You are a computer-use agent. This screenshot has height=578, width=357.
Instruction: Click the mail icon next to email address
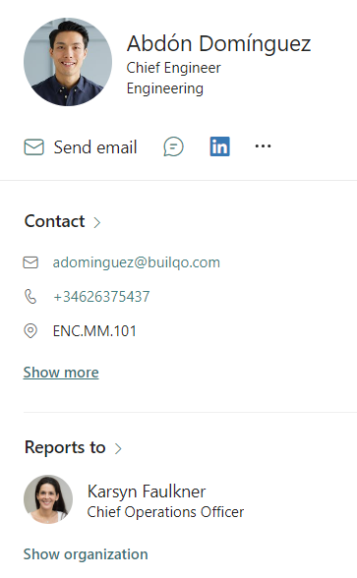click(x=30, y=262)
